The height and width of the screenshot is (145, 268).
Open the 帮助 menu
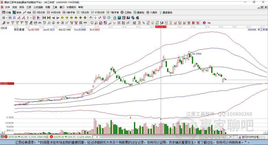[81, 7]
